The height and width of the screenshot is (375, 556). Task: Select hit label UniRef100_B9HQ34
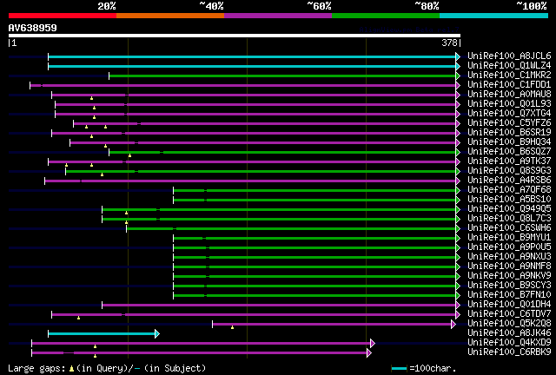[x=509, y=141]
